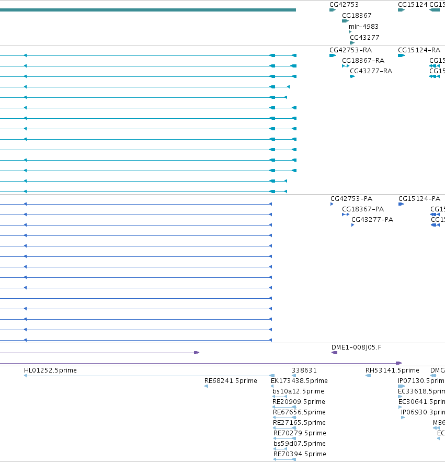445x462 pixels.
Task: Click EST RH53141.5prime
Action: coord(392,370)
